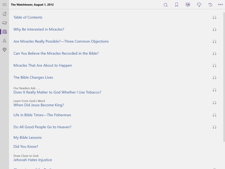
Task: Play audio for Can You Believe the Miracles
Action: pyautogui.click(x=214, y=54)
